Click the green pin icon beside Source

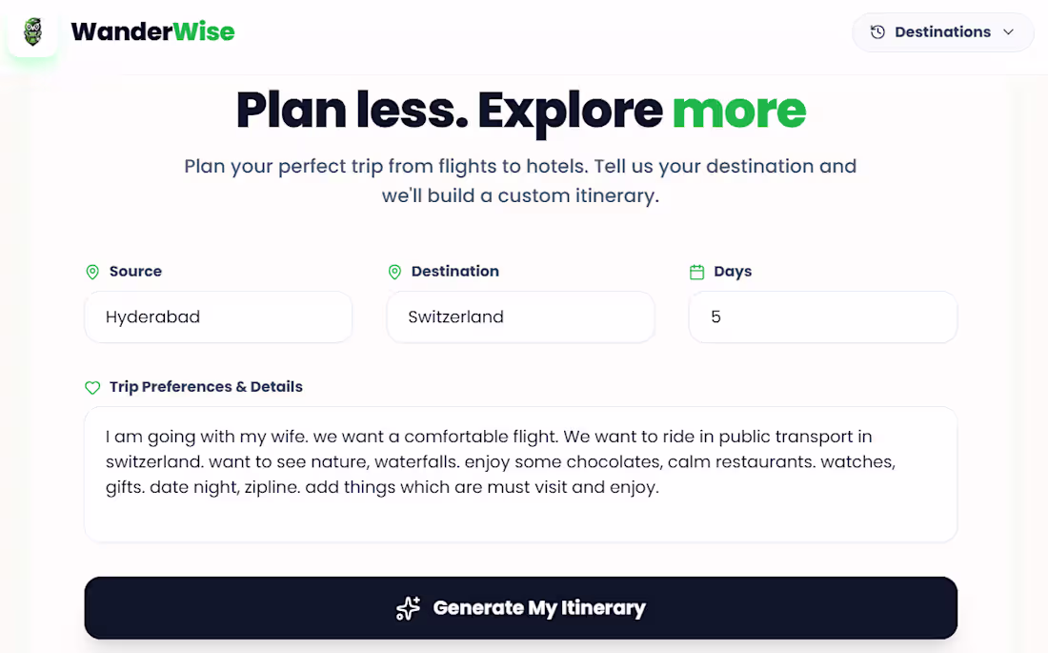91,272
